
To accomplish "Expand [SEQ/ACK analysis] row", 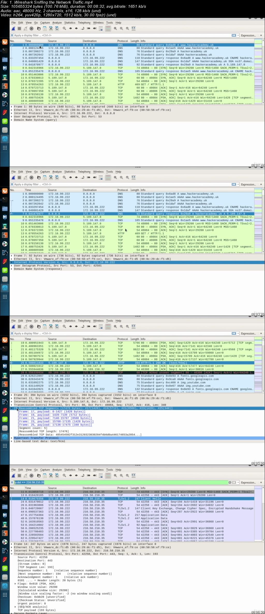I will coord(15,607).
